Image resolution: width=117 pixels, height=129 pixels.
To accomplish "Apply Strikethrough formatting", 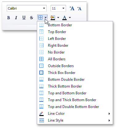I will (x=31, y=18).
